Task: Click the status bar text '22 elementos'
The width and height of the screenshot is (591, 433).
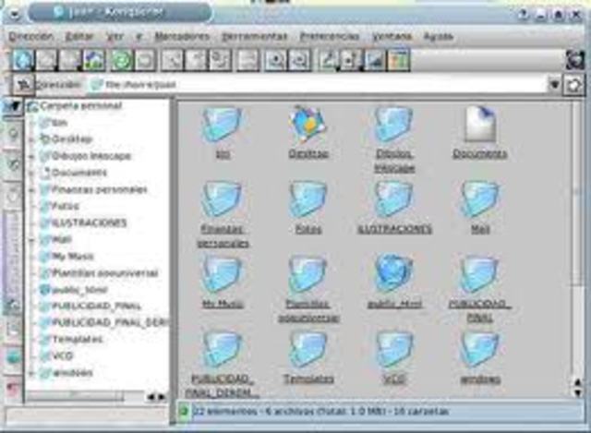Action: click(225, 412)
